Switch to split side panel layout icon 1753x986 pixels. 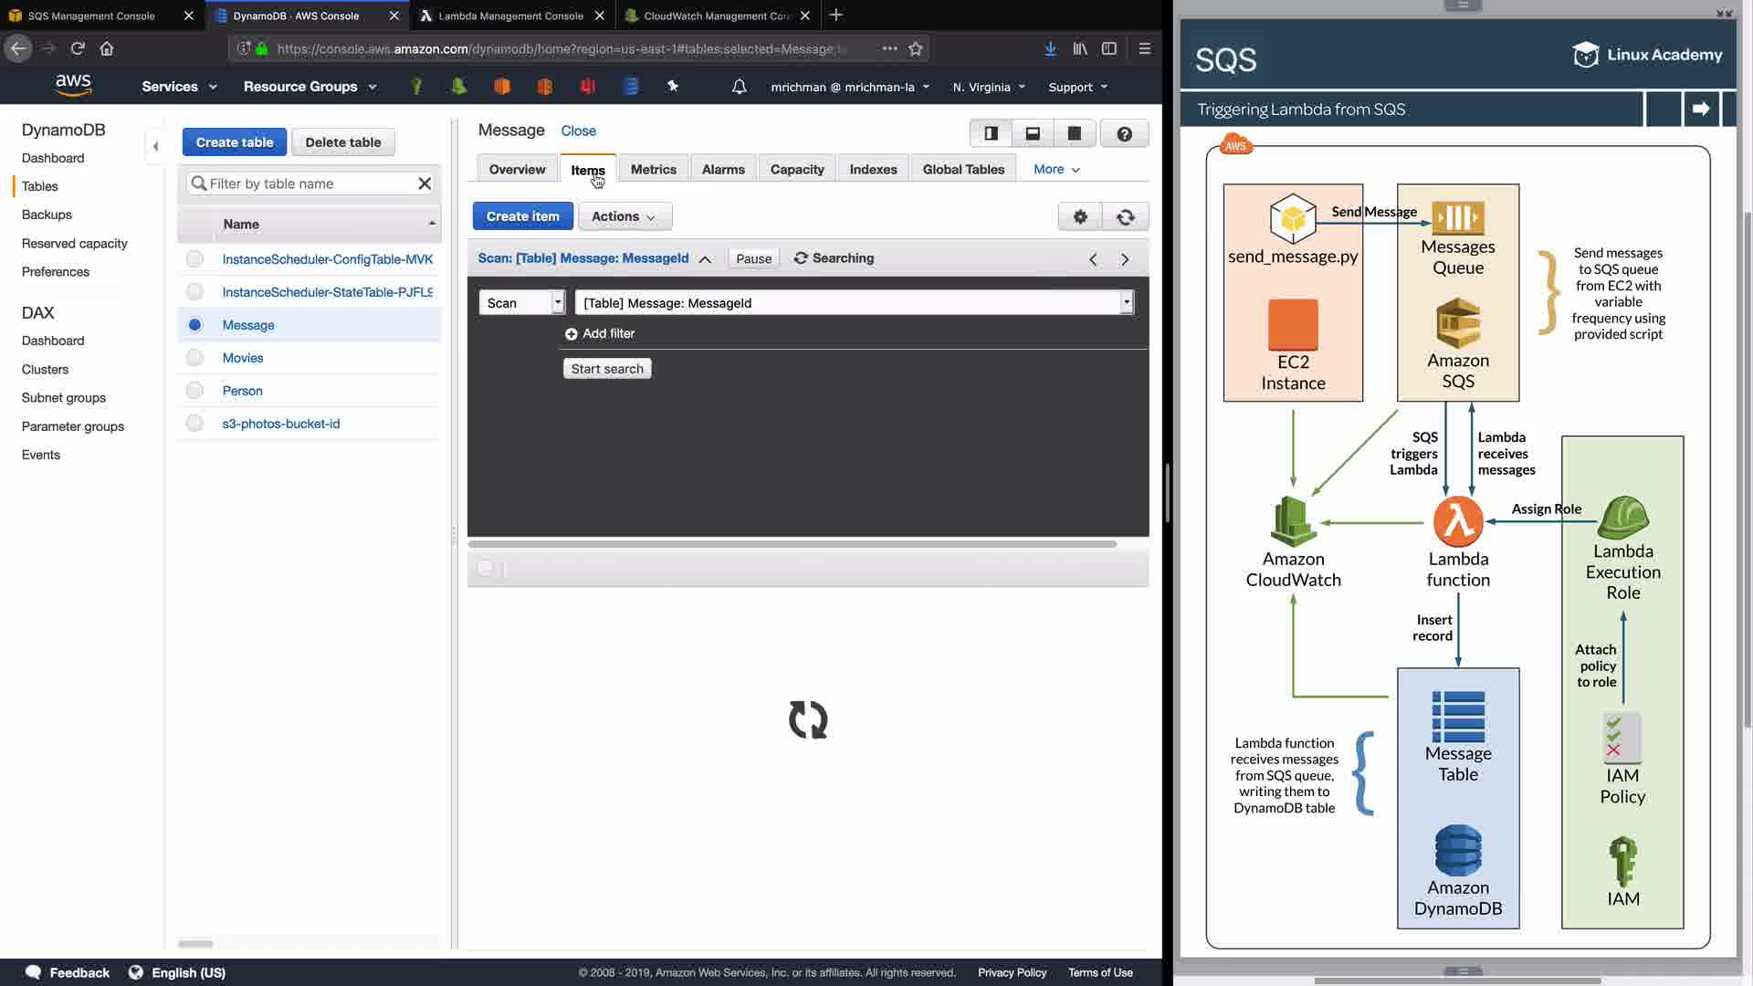tap(991, 133)
